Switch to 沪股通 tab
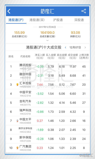Viewport: 95px width, 159px height. 58,20
